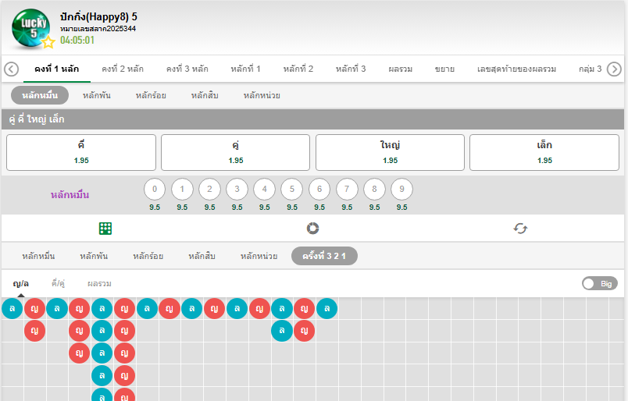Open the หลักที่ 2 tab

[x=298, y=69]
